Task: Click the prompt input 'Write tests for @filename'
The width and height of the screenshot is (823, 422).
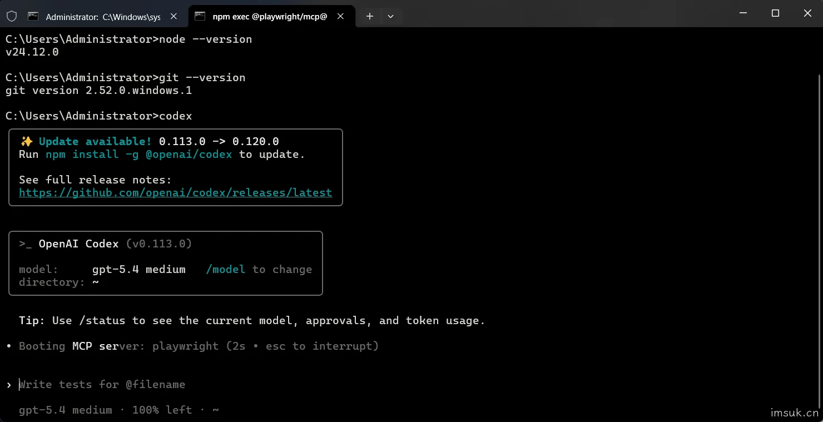Action: [102, 384]
